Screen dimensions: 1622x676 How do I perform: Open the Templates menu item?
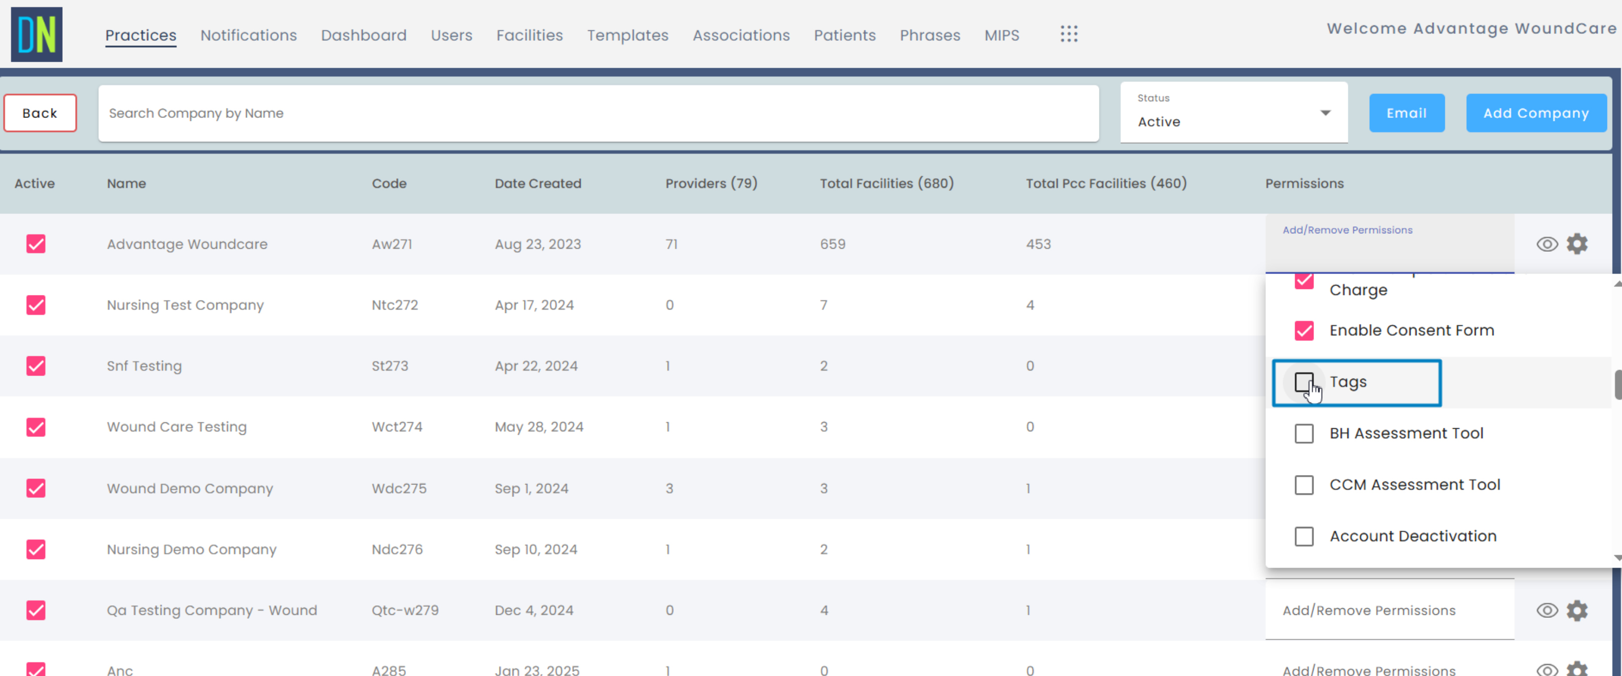(x=627, y=35)
